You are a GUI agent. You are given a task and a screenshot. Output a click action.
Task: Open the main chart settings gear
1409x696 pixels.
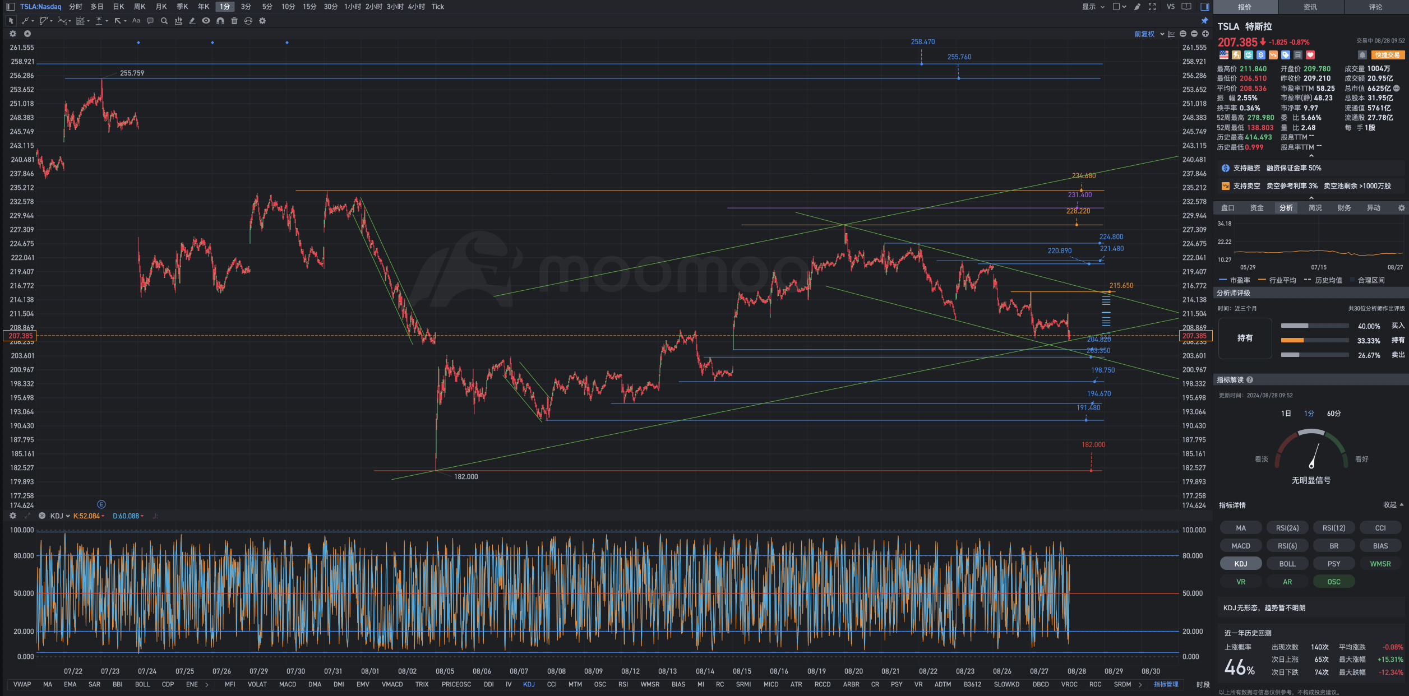click(x=13, y=34)
